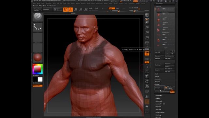Click Append subtool button
This screenshot has width=209, height=118.
pos(169,64)
